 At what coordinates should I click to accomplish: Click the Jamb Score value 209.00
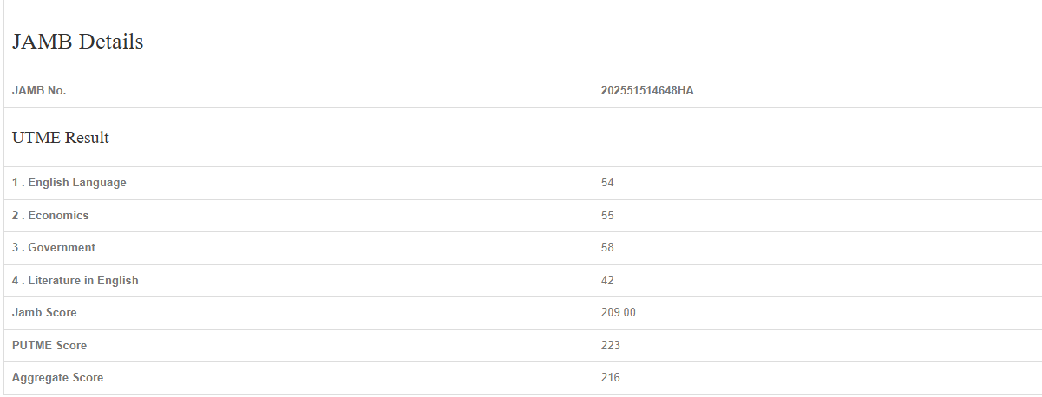click(618, 313)
